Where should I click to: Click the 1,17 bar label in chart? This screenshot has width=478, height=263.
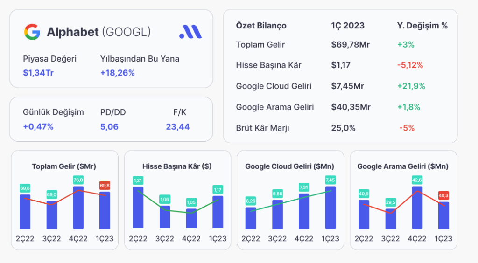click(218, 190)
